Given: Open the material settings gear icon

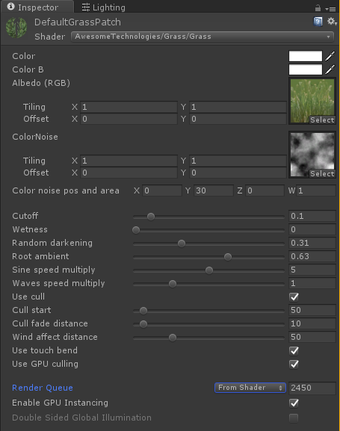Looking at the screenshot, I should (x=332, y=21).
